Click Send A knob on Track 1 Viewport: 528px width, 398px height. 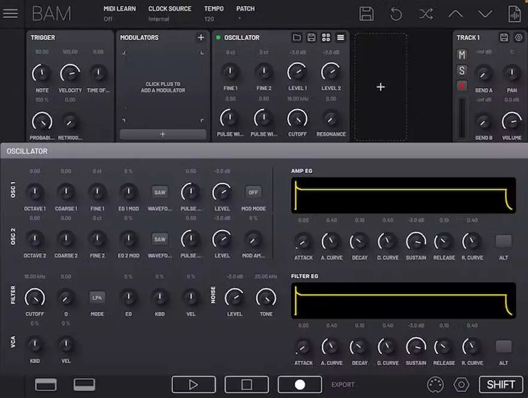484,74
